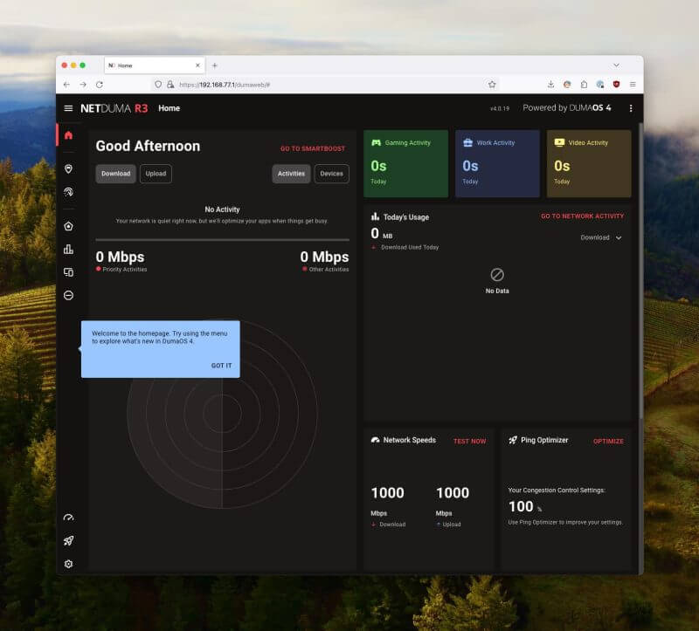
Task: Open the browser downloads panel
Action: (x=550, y=85)
